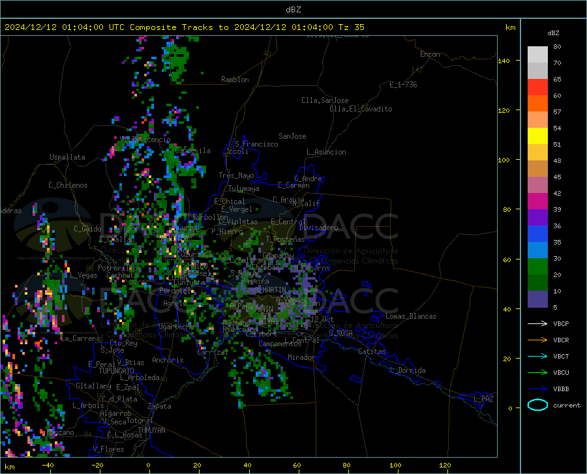Click the Tulumaya map label

(x=244, y=188)
